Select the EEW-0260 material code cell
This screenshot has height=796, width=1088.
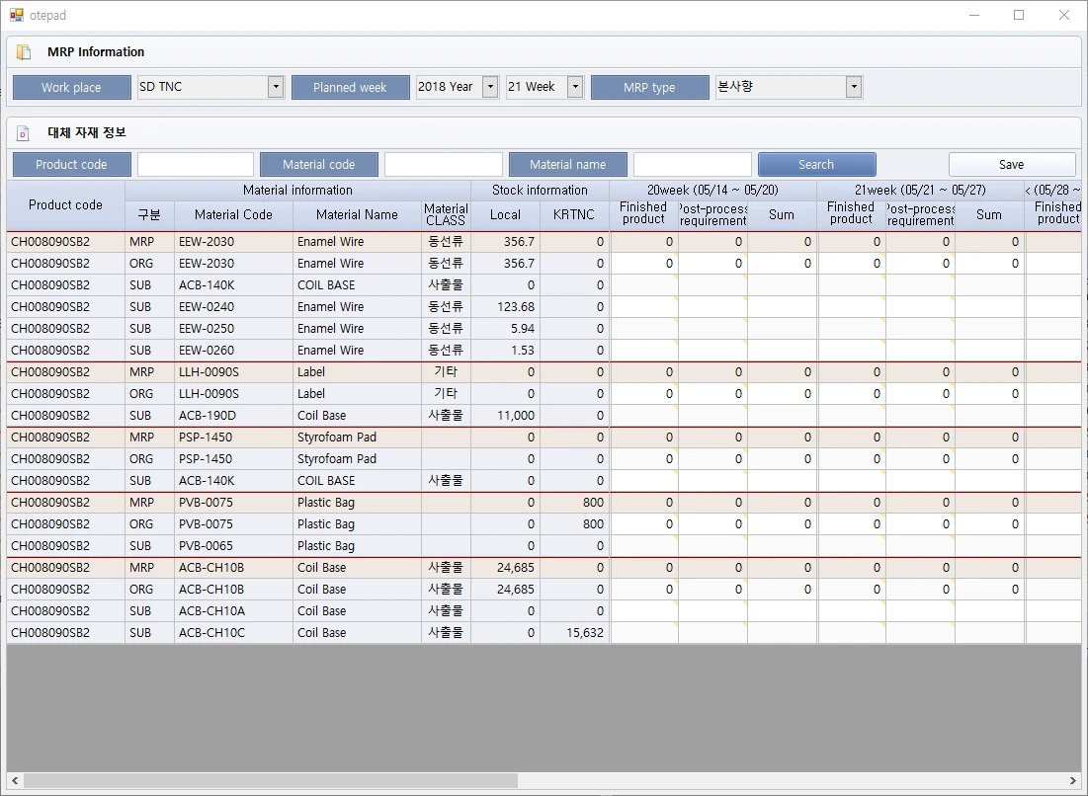pos(234,351)
